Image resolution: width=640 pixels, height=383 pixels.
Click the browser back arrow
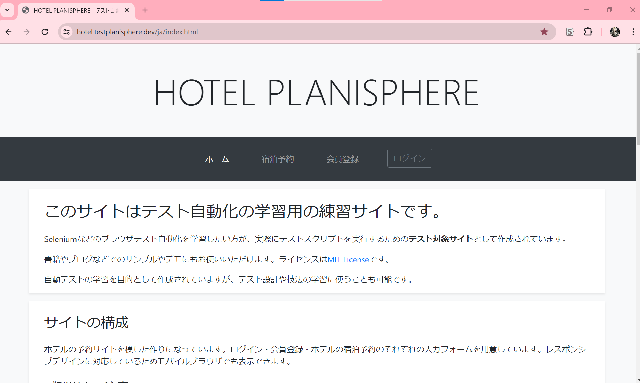click(x=9, y=32)
